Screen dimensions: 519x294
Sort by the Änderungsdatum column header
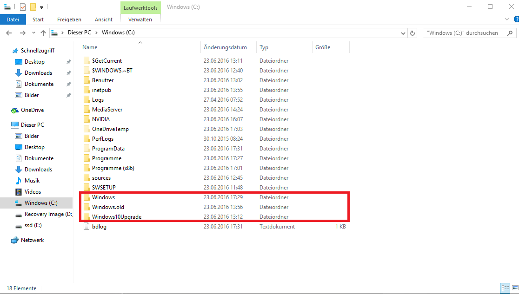click(x=225, y=47)
